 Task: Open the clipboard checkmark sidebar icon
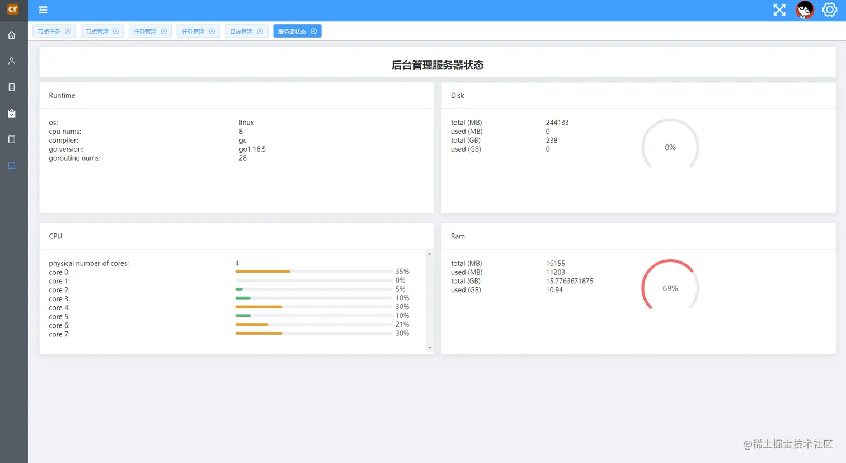pos(12,113)
